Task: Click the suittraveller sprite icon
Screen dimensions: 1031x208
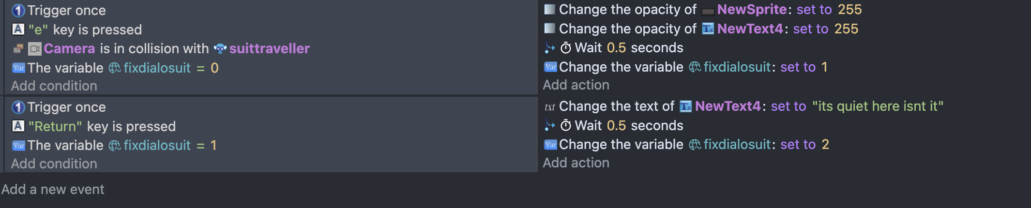Action: (x=220, y=48)
